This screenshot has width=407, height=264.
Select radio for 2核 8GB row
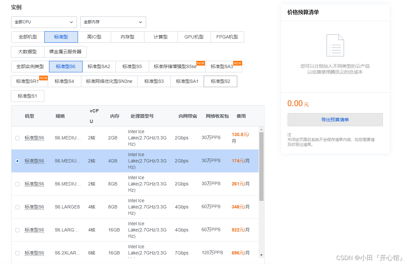tap(17, 184)
